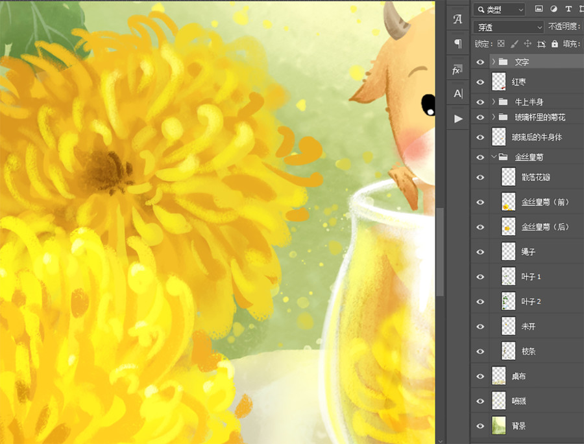The height and width of the screenshot is (444, 584).
Task: Filter layers by type (T) icon
Action: click(x=568, y=9)
